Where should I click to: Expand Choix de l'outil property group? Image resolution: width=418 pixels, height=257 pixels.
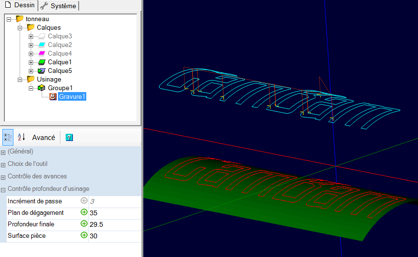[x=3, y=165]
